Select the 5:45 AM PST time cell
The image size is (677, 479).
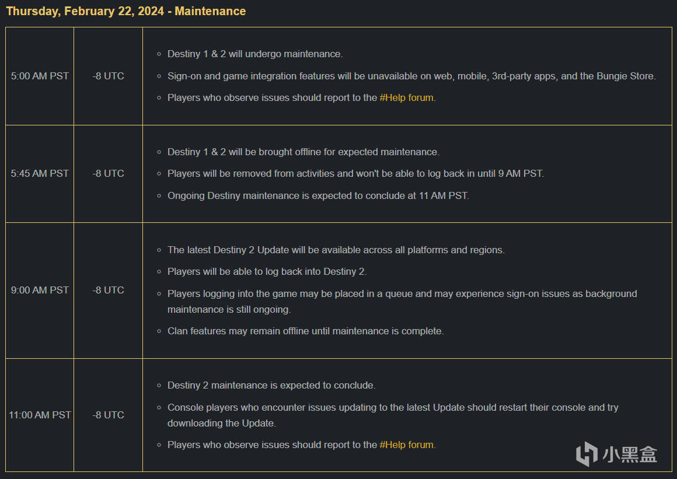(x=40, y=173)
